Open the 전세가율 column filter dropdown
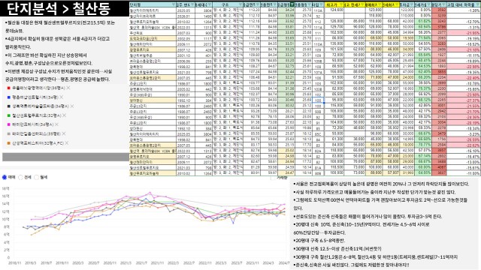 429,4
